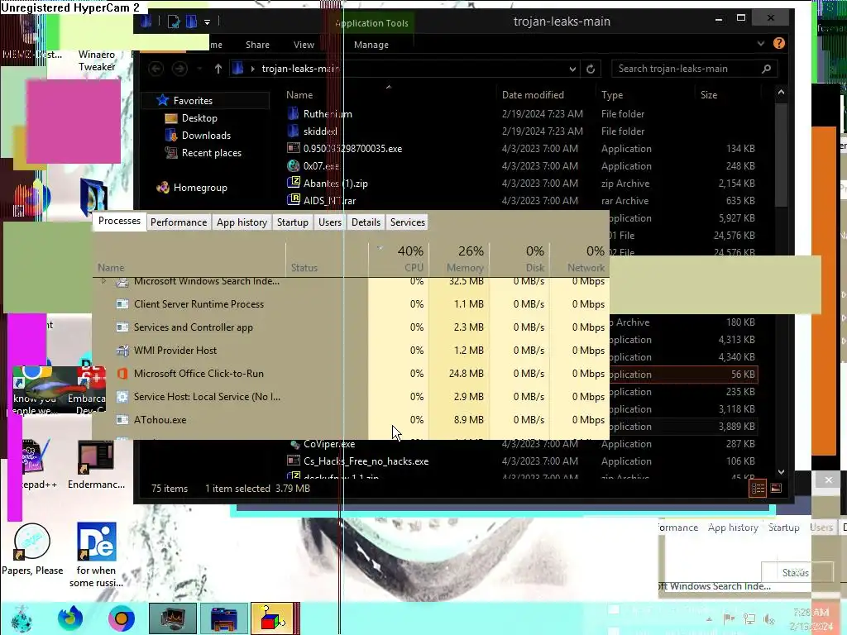The width and height of the screenshot is (847, 635).
Task: Select the Startup tab in Task Manager
Action: [292, 222]
